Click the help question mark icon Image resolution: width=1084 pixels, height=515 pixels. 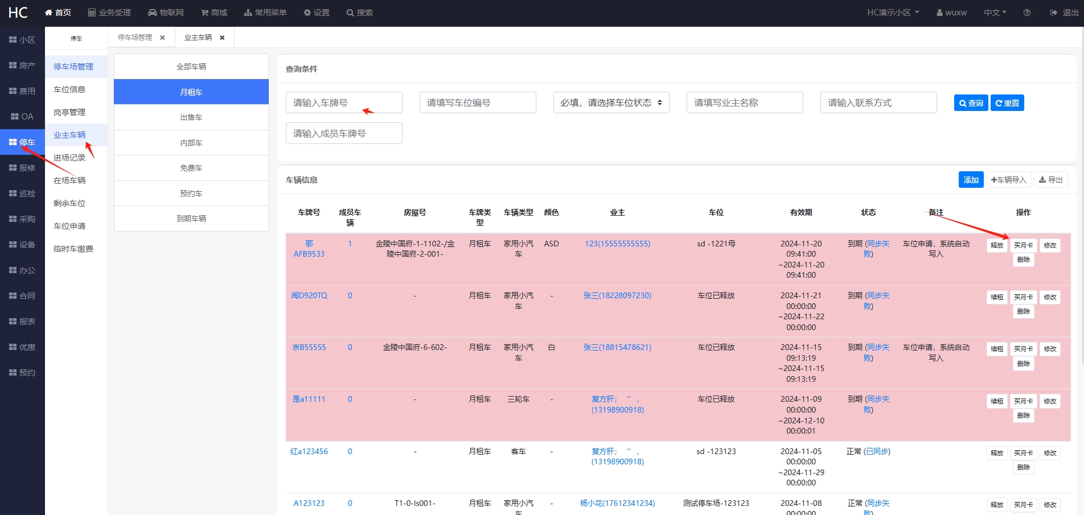1026,13
